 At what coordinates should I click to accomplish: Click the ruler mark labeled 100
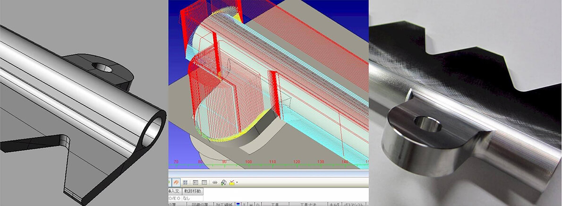point(248,162)
